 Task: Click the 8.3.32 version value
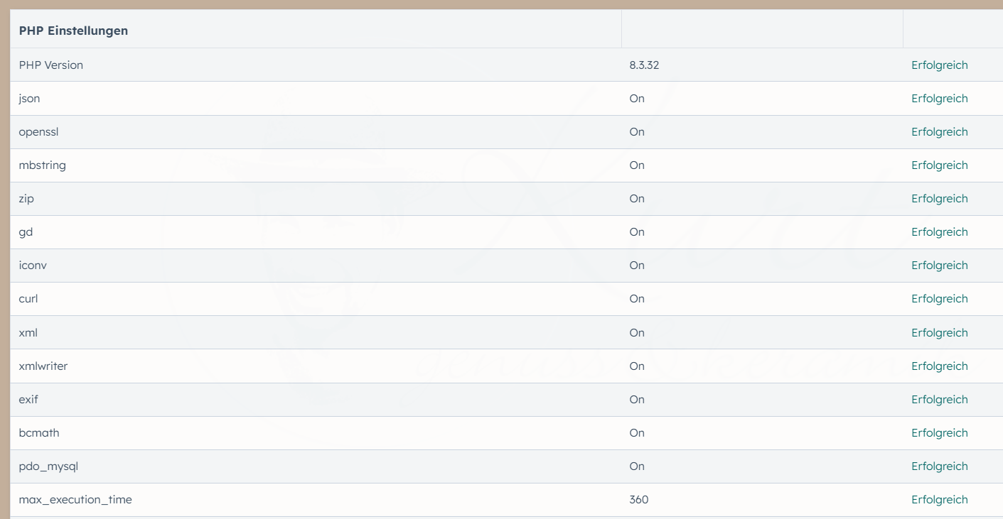click(644, 65)
